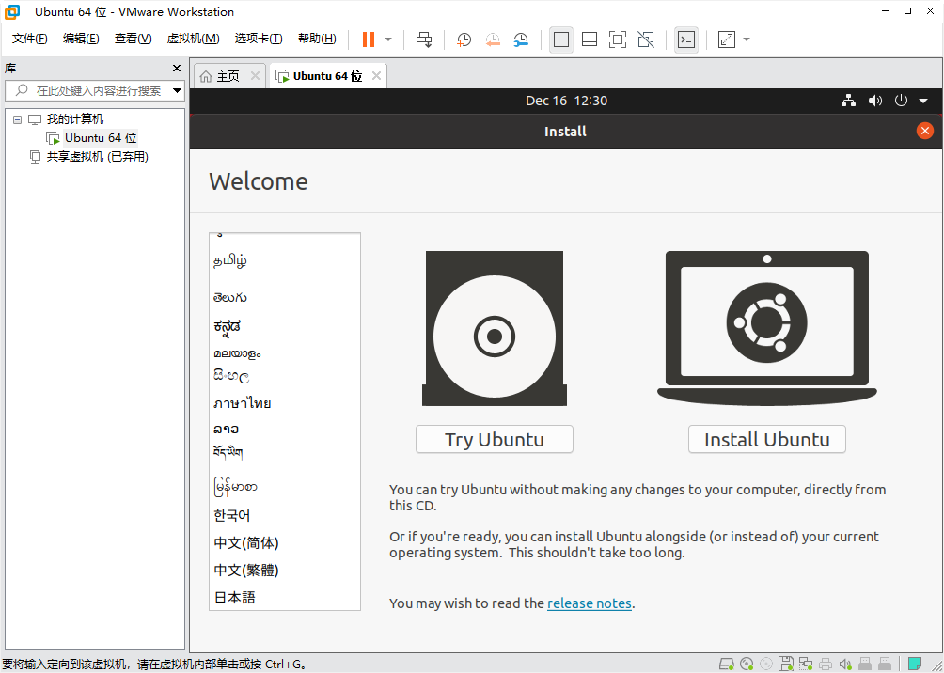Choose ಕನ್ನಡ from the language list
The width and height of the screenshot is (944, 673).
coord(227,326)
